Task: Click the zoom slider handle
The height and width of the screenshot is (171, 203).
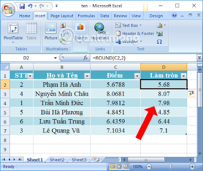Action: tap(170, 167)
